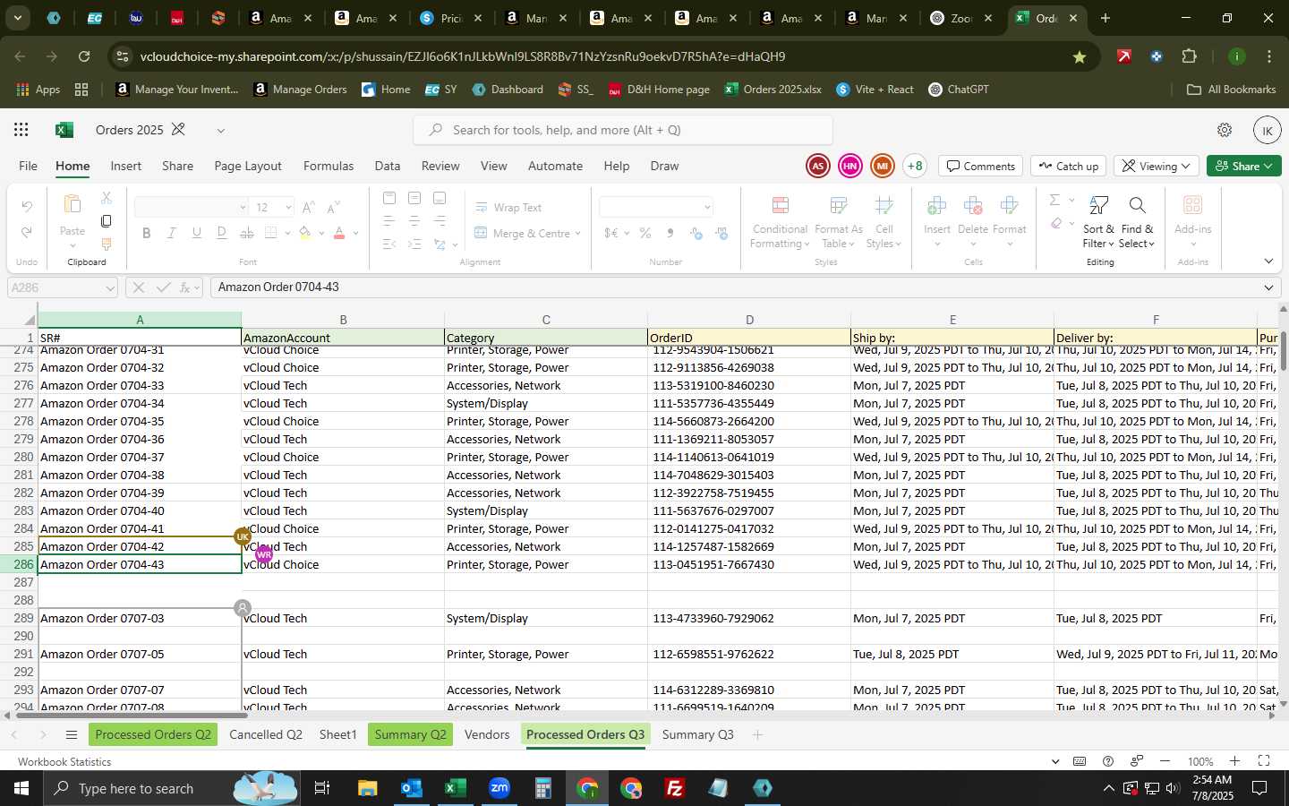Show the +8 more collaborators

point(915,166)
